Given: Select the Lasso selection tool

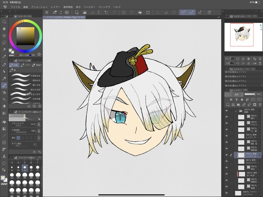Looking at the screenshot, I should [x=4, y=42].
